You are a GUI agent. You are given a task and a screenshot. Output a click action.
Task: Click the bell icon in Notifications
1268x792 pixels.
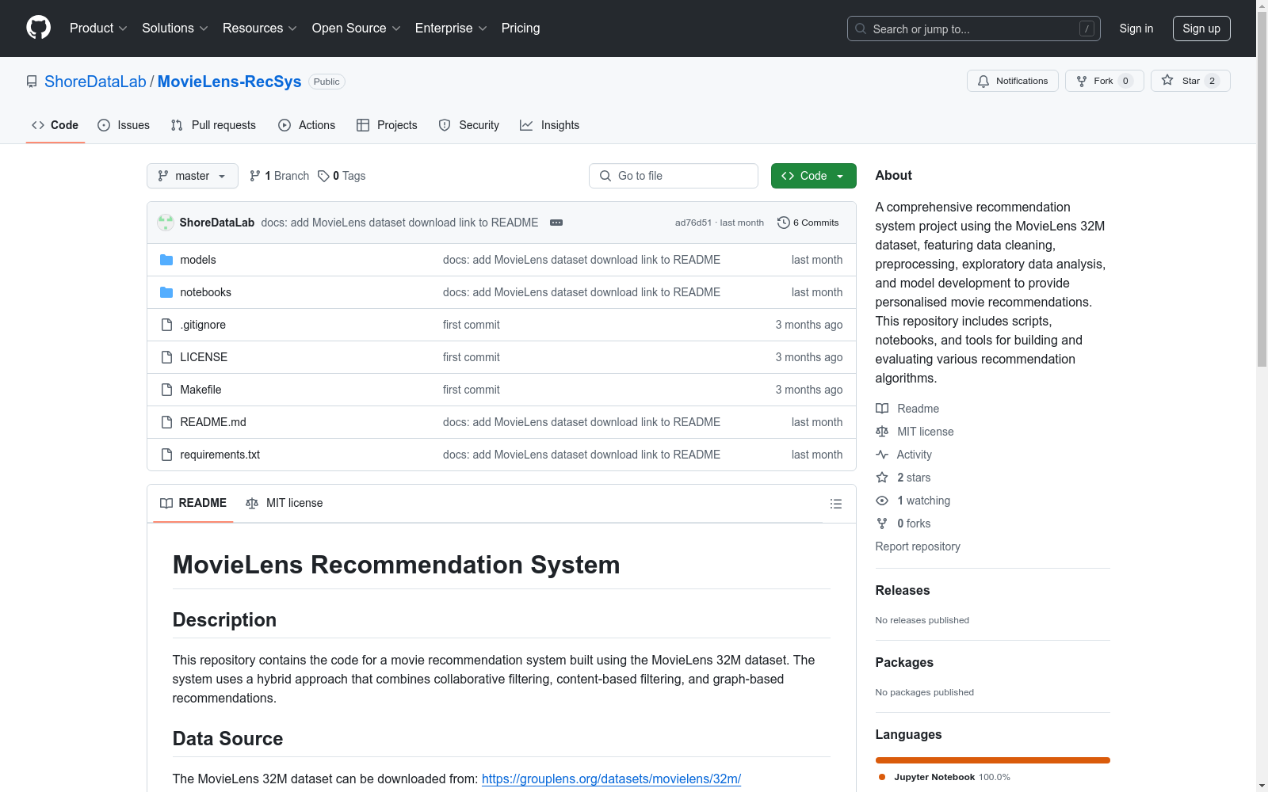pos(983,81)
